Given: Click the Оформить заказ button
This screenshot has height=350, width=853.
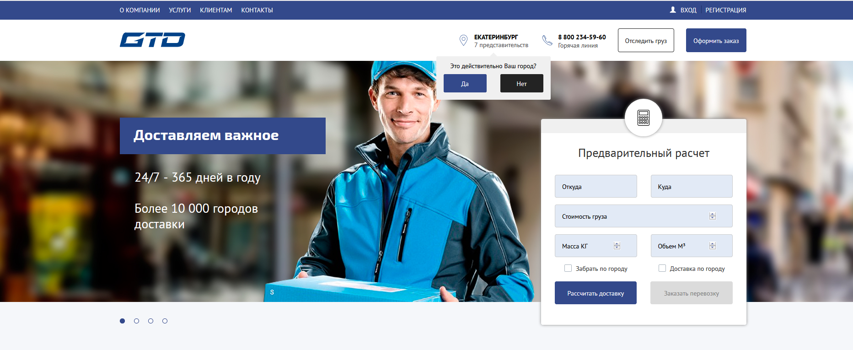Looking at the screenshot, I should coord(716,40).
